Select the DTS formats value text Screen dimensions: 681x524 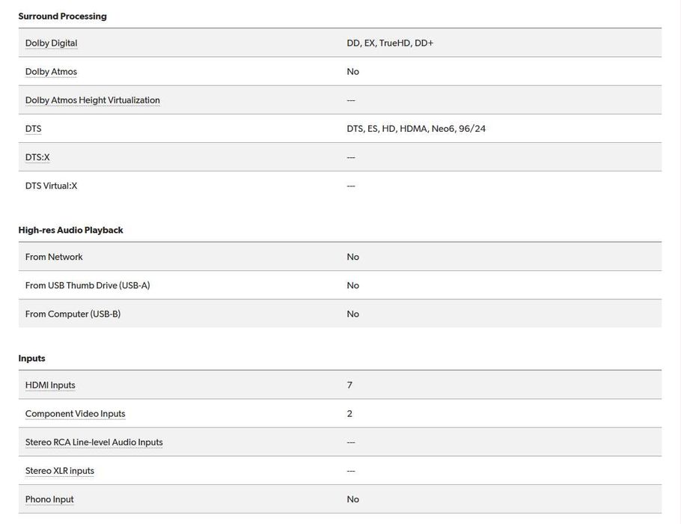(416, 129)
